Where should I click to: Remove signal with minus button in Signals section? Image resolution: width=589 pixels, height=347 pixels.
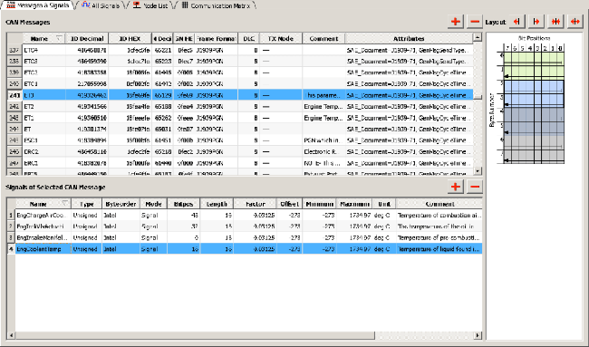pyautogui.click(x=475, y=187)
